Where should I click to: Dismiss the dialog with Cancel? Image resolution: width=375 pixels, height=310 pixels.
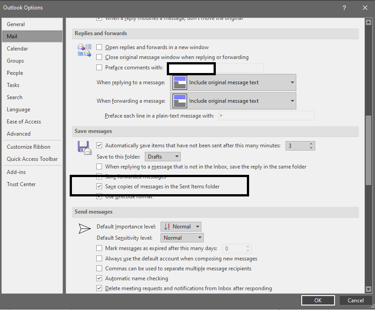pyautogui.click(x=356, y=300)
